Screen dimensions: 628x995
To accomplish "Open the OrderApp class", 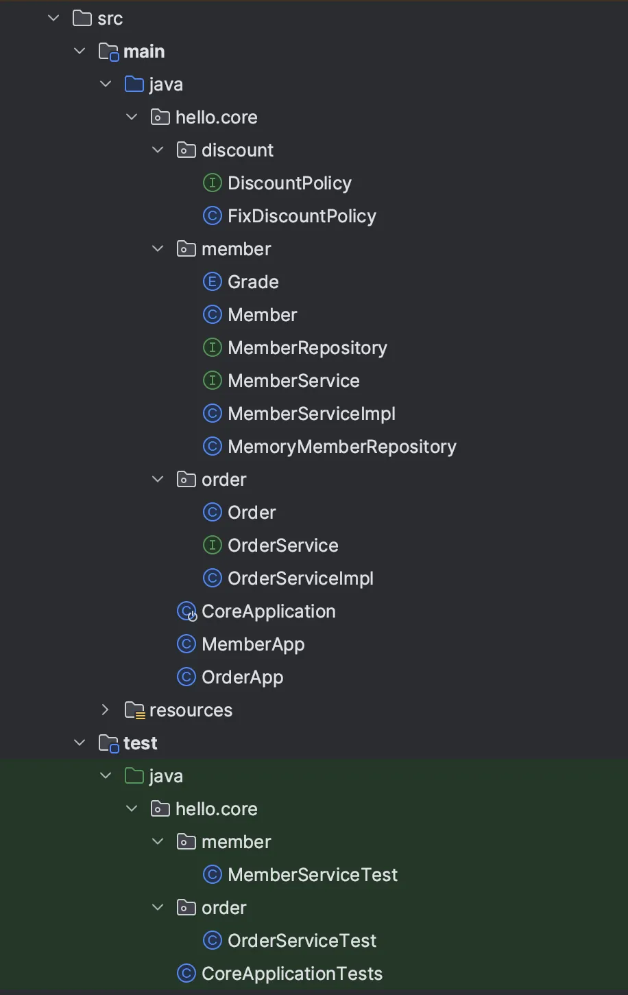I will click(x=242, y=677).
